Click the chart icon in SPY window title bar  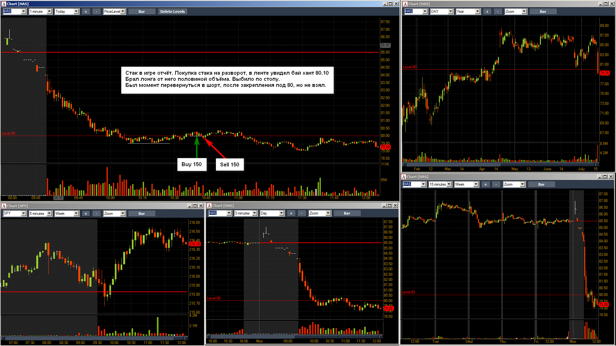coord(4,206)
